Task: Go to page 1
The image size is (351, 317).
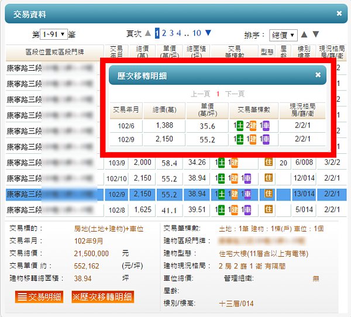Action: 157,33
